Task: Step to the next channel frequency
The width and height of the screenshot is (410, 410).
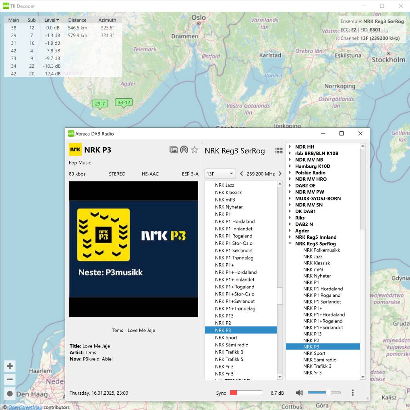Action: 280,174
